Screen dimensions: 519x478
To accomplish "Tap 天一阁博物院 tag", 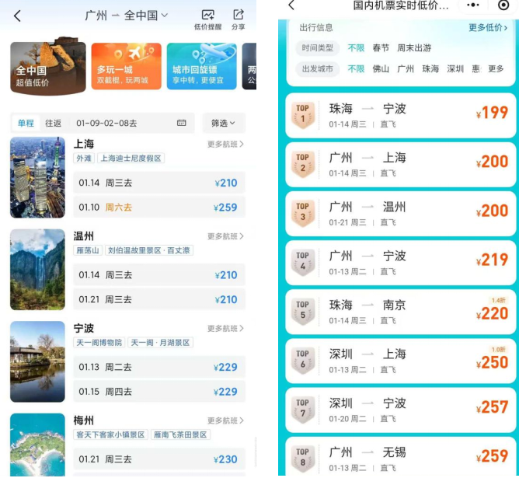I will click(99, 342).
